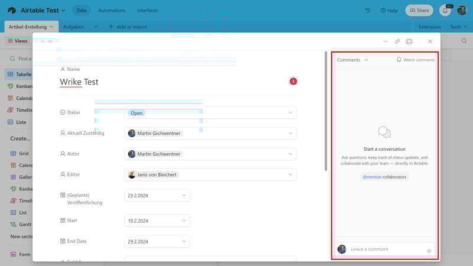Open the user profile avatar
473x266 pixels.
click(462, 10)
